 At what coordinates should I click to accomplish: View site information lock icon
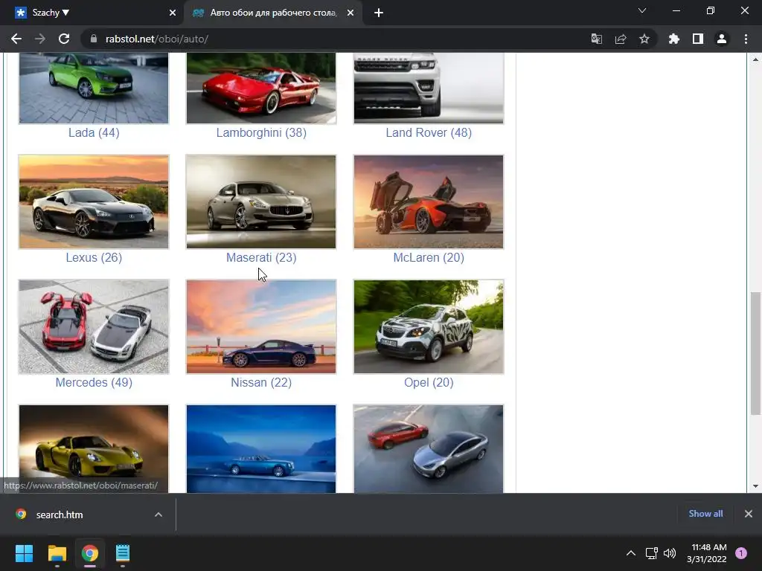(94, 39)
